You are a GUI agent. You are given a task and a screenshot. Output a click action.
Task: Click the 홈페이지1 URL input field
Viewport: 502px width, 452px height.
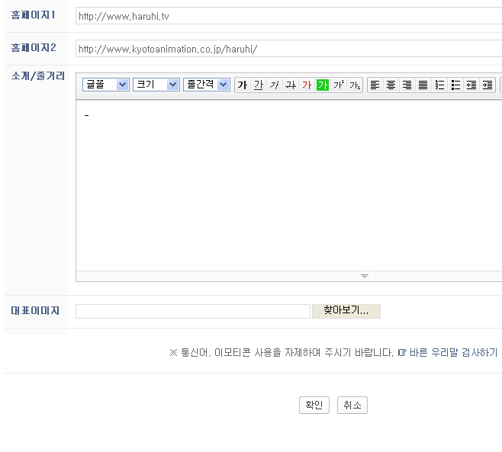pyautogui.click(x=288, y=16)
